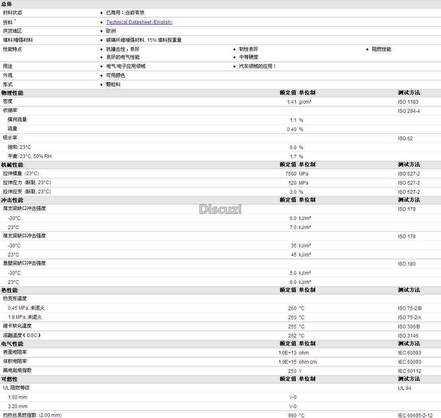The height and width of the screenshot is (418, 441).
Task: Click the ISO 75-2/B test method
Action: click(410, 308)
